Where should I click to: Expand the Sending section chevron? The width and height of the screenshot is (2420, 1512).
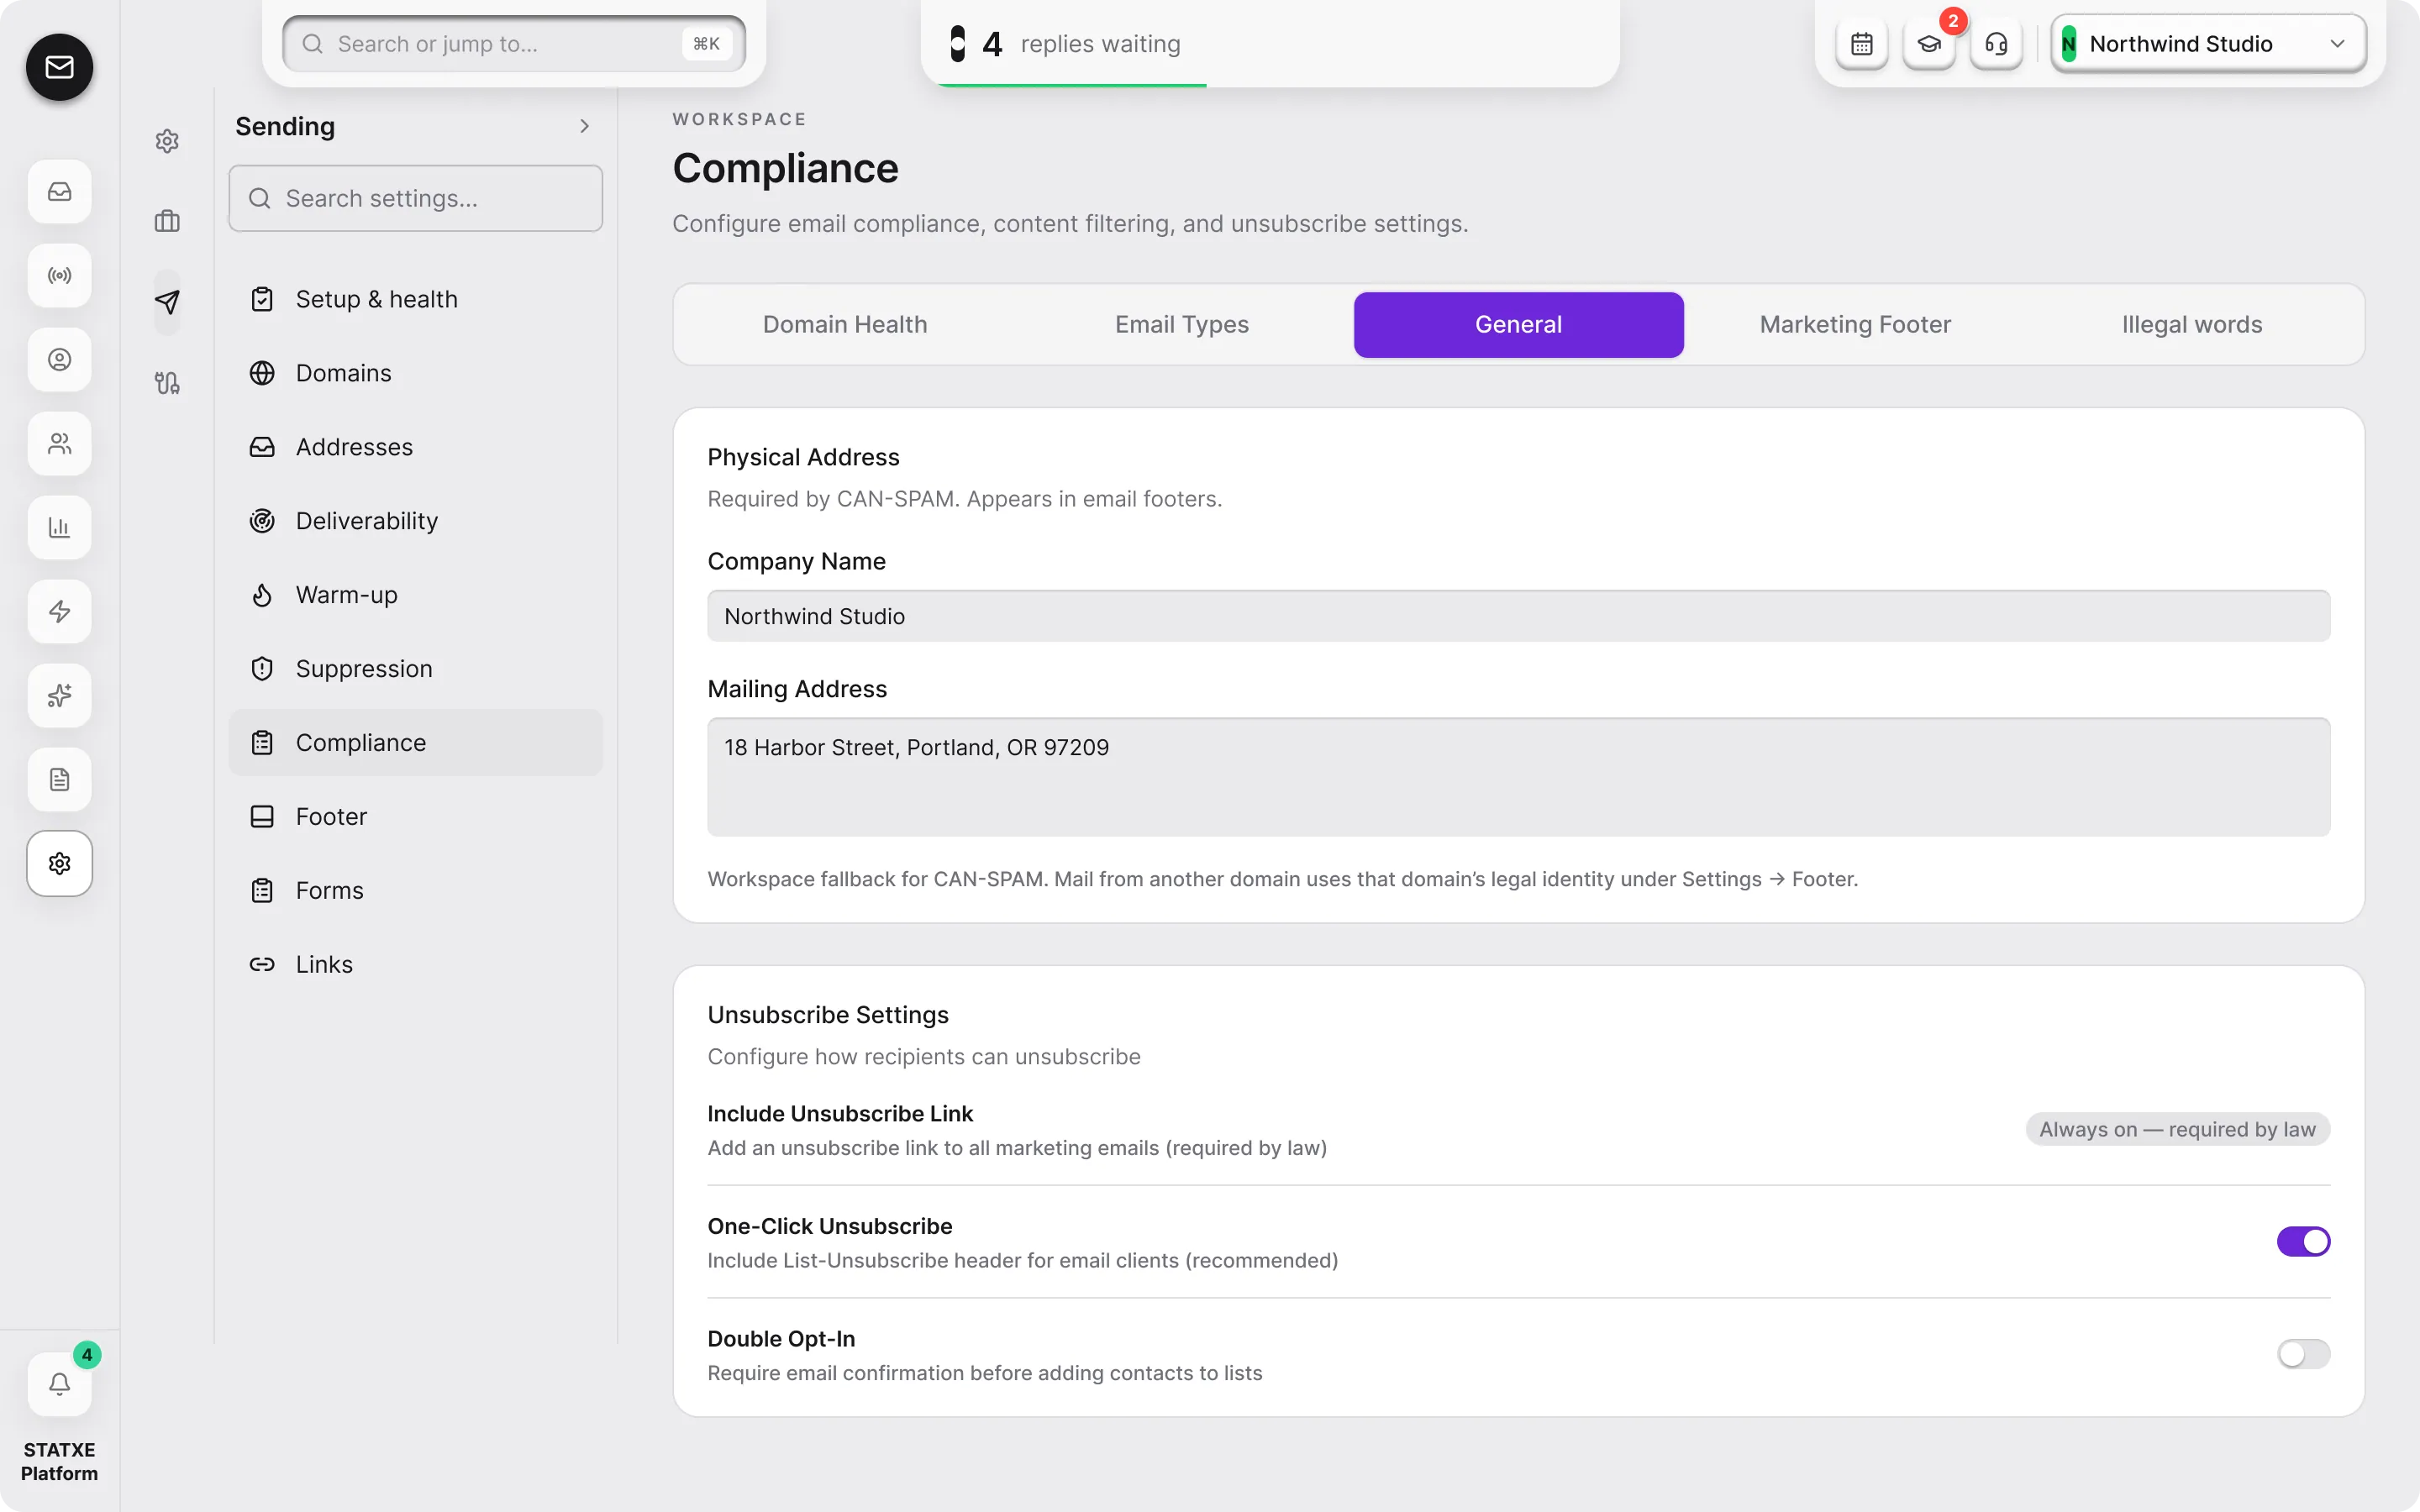(x=584, y=126)
